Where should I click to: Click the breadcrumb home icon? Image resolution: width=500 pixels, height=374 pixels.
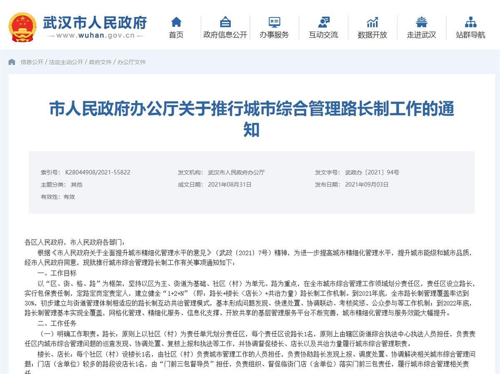coord(12,62)
